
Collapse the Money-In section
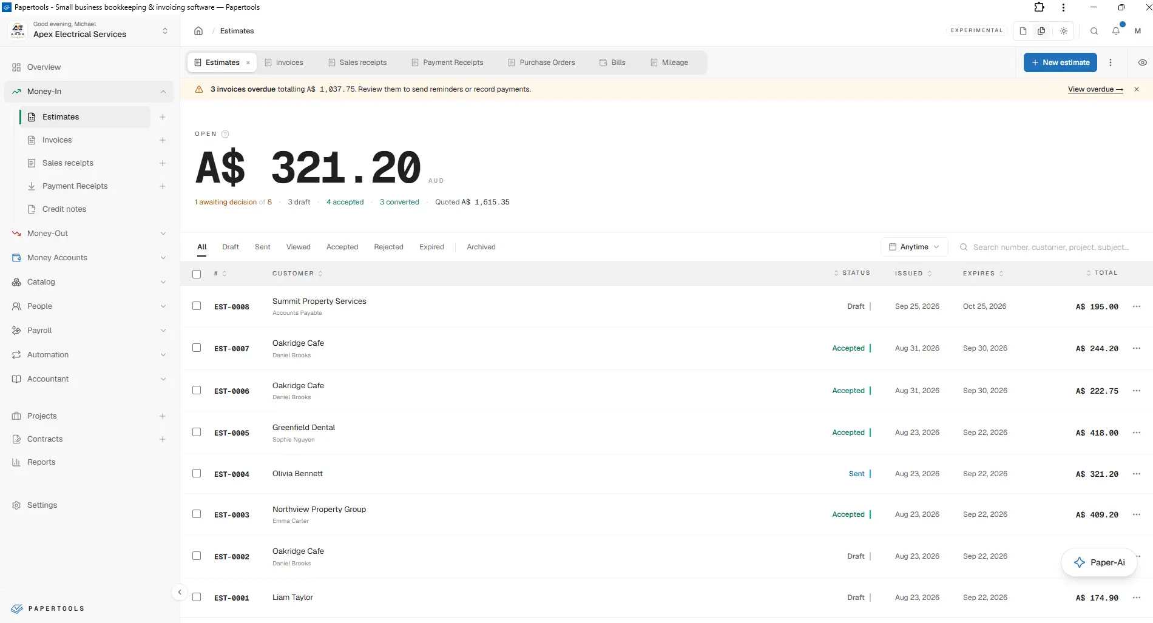tap(89, 92)
